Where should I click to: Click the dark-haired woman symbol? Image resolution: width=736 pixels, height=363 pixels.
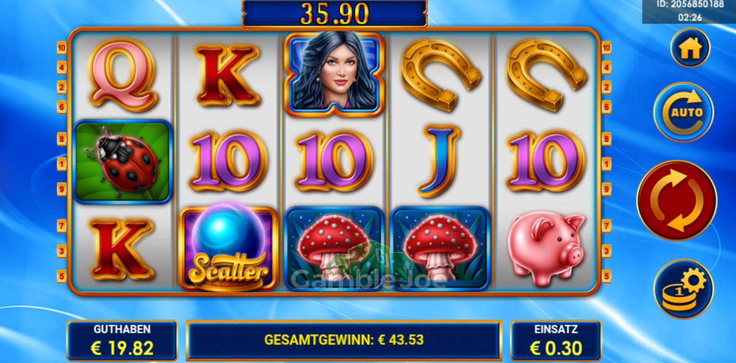334,75
